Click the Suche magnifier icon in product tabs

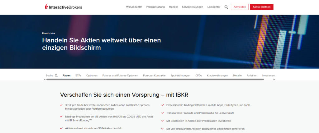click(56, 76)
